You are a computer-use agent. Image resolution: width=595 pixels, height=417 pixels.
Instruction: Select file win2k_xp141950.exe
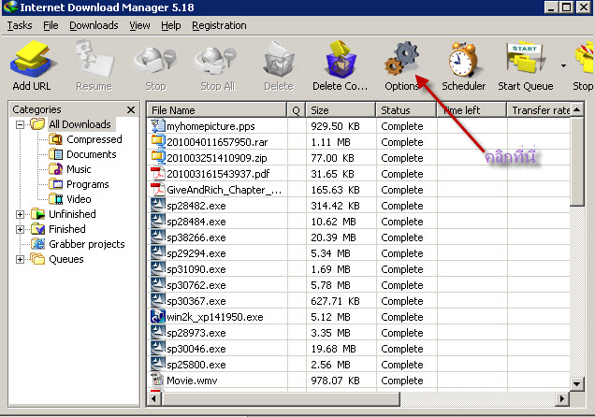coord(215,317)
